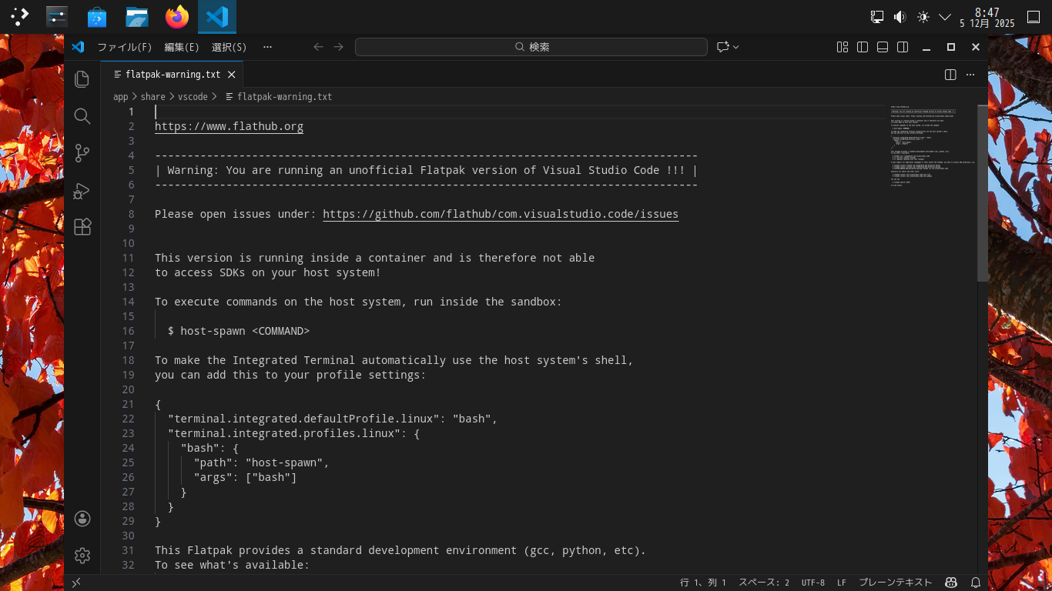Click the '"args": ["bash"]' line
The height and width of the screenshot is (591, 1052).
point(246,477)
